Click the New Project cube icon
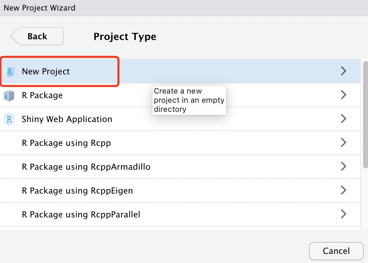This screenshot has height=263, width=368. tap(9, 72)
